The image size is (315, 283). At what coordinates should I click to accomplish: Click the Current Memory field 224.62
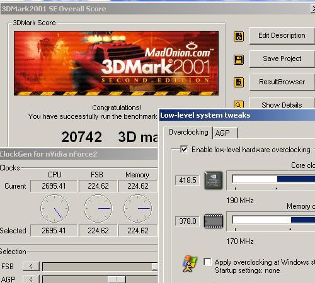(138, 186)
